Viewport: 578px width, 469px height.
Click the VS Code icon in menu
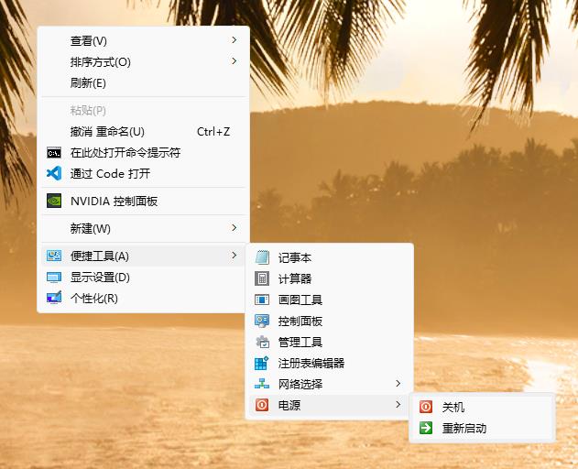coord(54,174)
